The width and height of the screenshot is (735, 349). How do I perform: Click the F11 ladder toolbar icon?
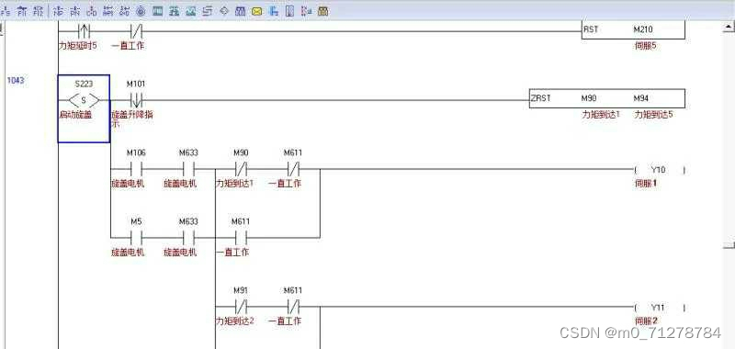(22, 11)
